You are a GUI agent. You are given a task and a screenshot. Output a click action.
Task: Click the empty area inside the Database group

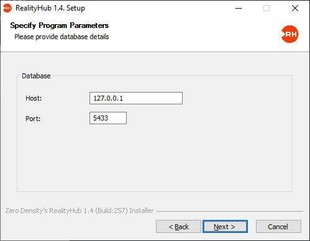tap(155, 157)
